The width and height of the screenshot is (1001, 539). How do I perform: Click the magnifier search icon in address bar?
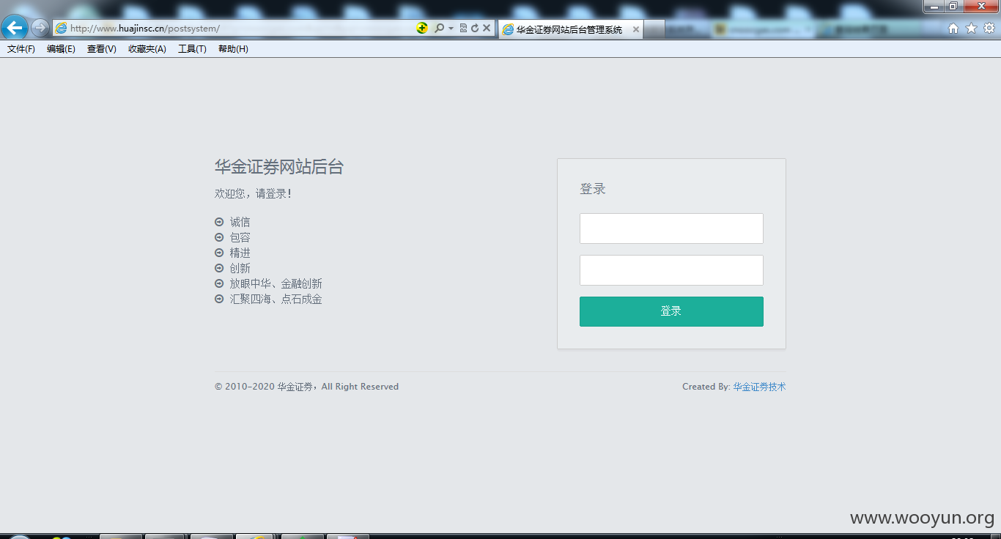pyautogui.click(x=439, y=29)
